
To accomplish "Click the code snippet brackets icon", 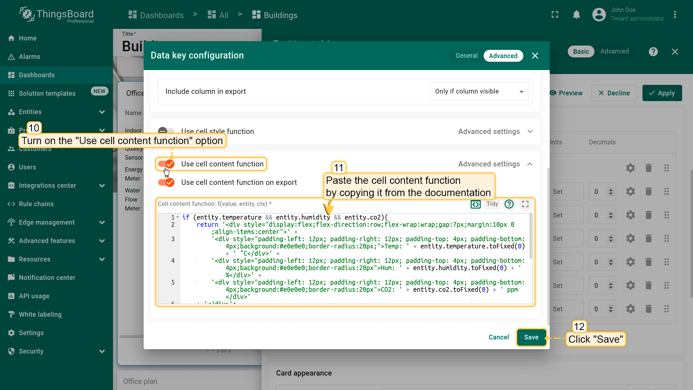I will [475, 204].
